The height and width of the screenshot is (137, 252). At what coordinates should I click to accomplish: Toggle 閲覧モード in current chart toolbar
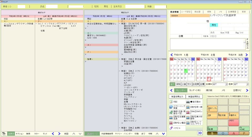tap(92, 134)
